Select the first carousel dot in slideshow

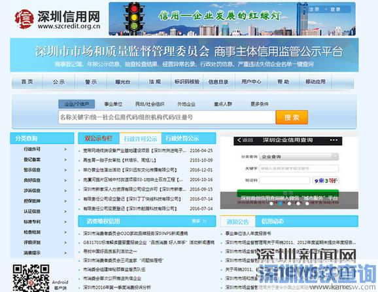coord(271,204)
